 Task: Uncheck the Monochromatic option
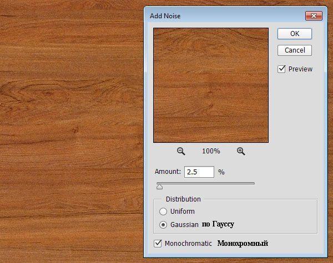158,243
